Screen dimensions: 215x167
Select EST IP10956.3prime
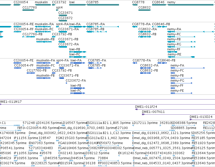point(26,158)
